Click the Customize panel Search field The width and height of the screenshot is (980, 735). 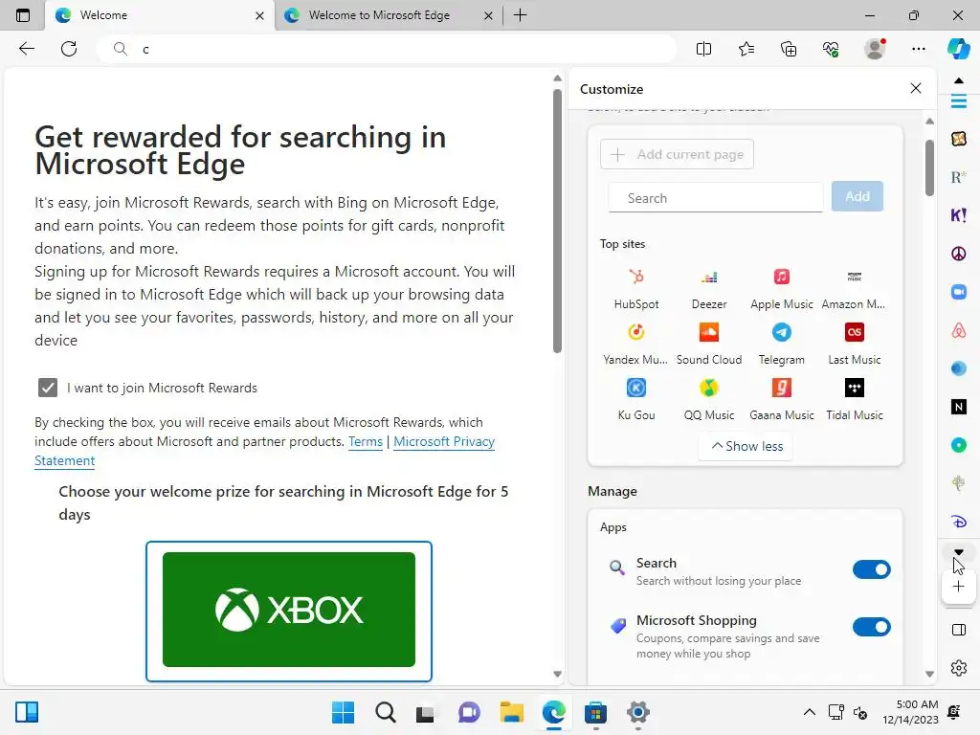(716, 198)
